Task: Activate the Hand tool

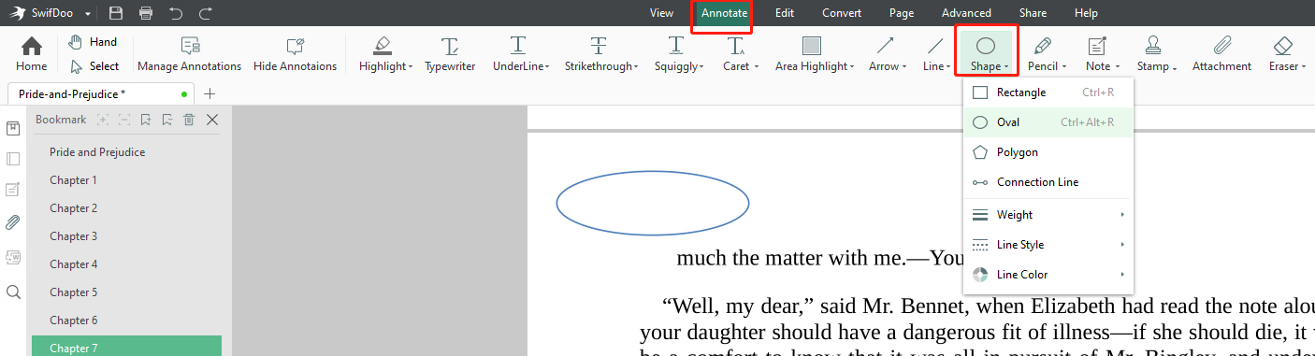Action: point(94,42)
